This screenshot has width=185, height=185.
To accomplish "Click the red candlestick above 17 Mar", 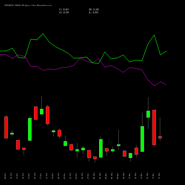I will (x=154, y=127).
